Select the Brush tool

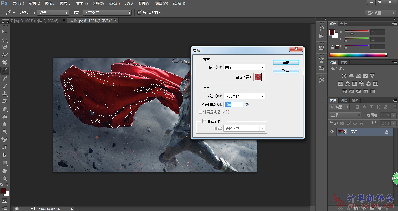point(5,86)
